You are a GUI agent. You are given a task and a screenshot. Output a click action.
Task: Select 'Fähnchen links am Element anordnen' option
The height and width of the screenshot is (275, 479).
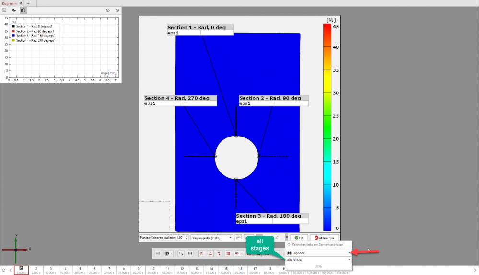[x=318, y=245]
